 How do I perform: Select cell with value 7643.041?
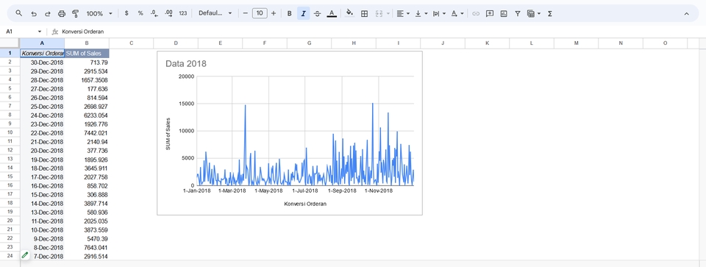tap(87, 247)
